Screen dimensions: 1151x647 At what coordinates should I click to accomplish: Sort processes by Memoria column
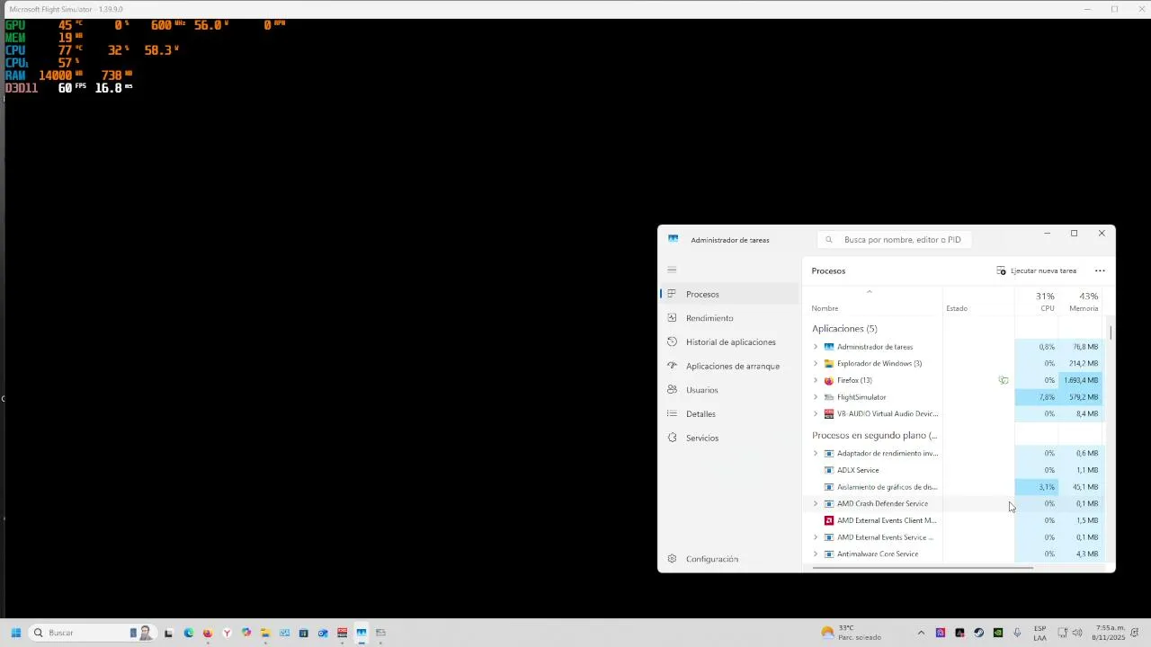[1081, 302]
